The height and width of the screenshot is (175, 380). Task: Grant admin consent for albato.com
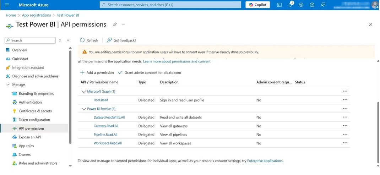coord(150,73)
